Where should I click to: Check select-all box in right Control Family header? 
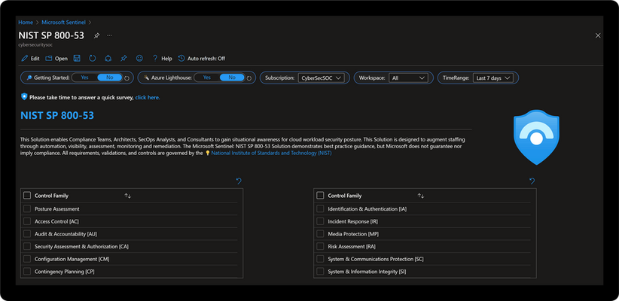click(320, 196)
